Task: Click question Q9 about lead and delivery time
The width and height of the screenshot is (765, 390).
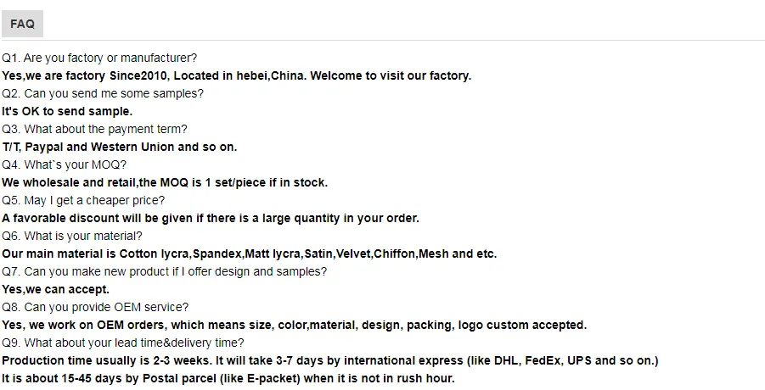Action: click(x=123, y=343)
